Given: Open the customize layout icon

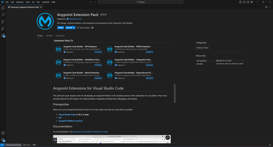Looking at the screenshot, I should click(x=252, y=2).
